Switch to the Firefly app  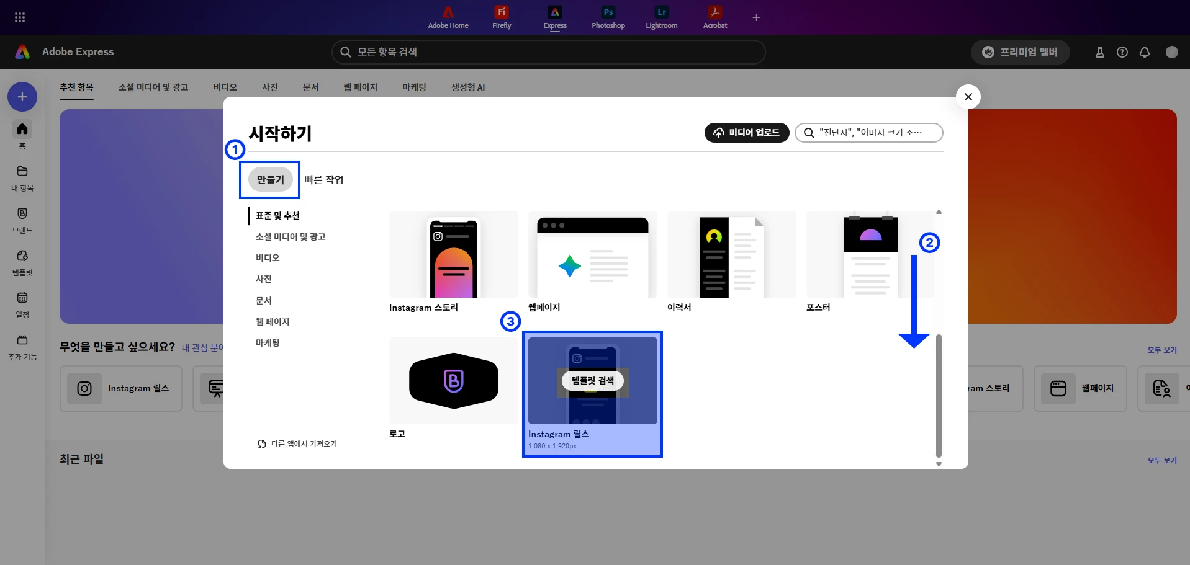click(502, 17)
